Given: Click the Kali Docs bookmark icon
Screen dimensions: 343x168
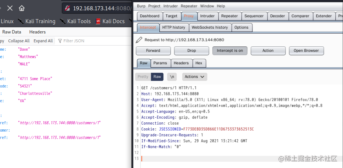Looking at the screenshot, I should coord(98,21).
